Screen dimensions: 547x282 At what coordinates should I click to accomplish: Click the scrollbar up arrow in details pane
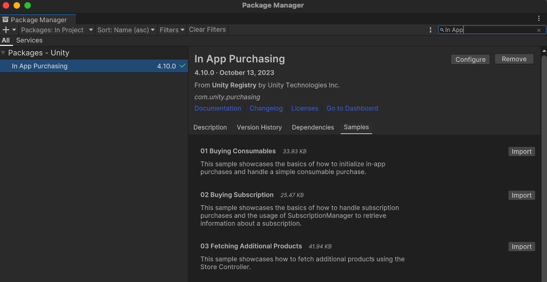pos(544,51)
